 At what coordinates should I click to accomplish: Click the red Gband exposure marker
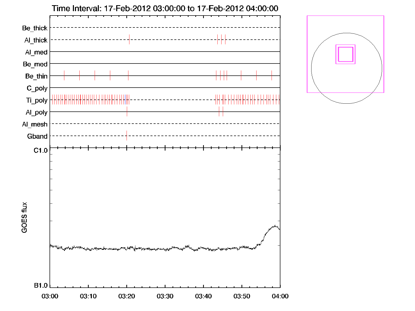[127, 136]
